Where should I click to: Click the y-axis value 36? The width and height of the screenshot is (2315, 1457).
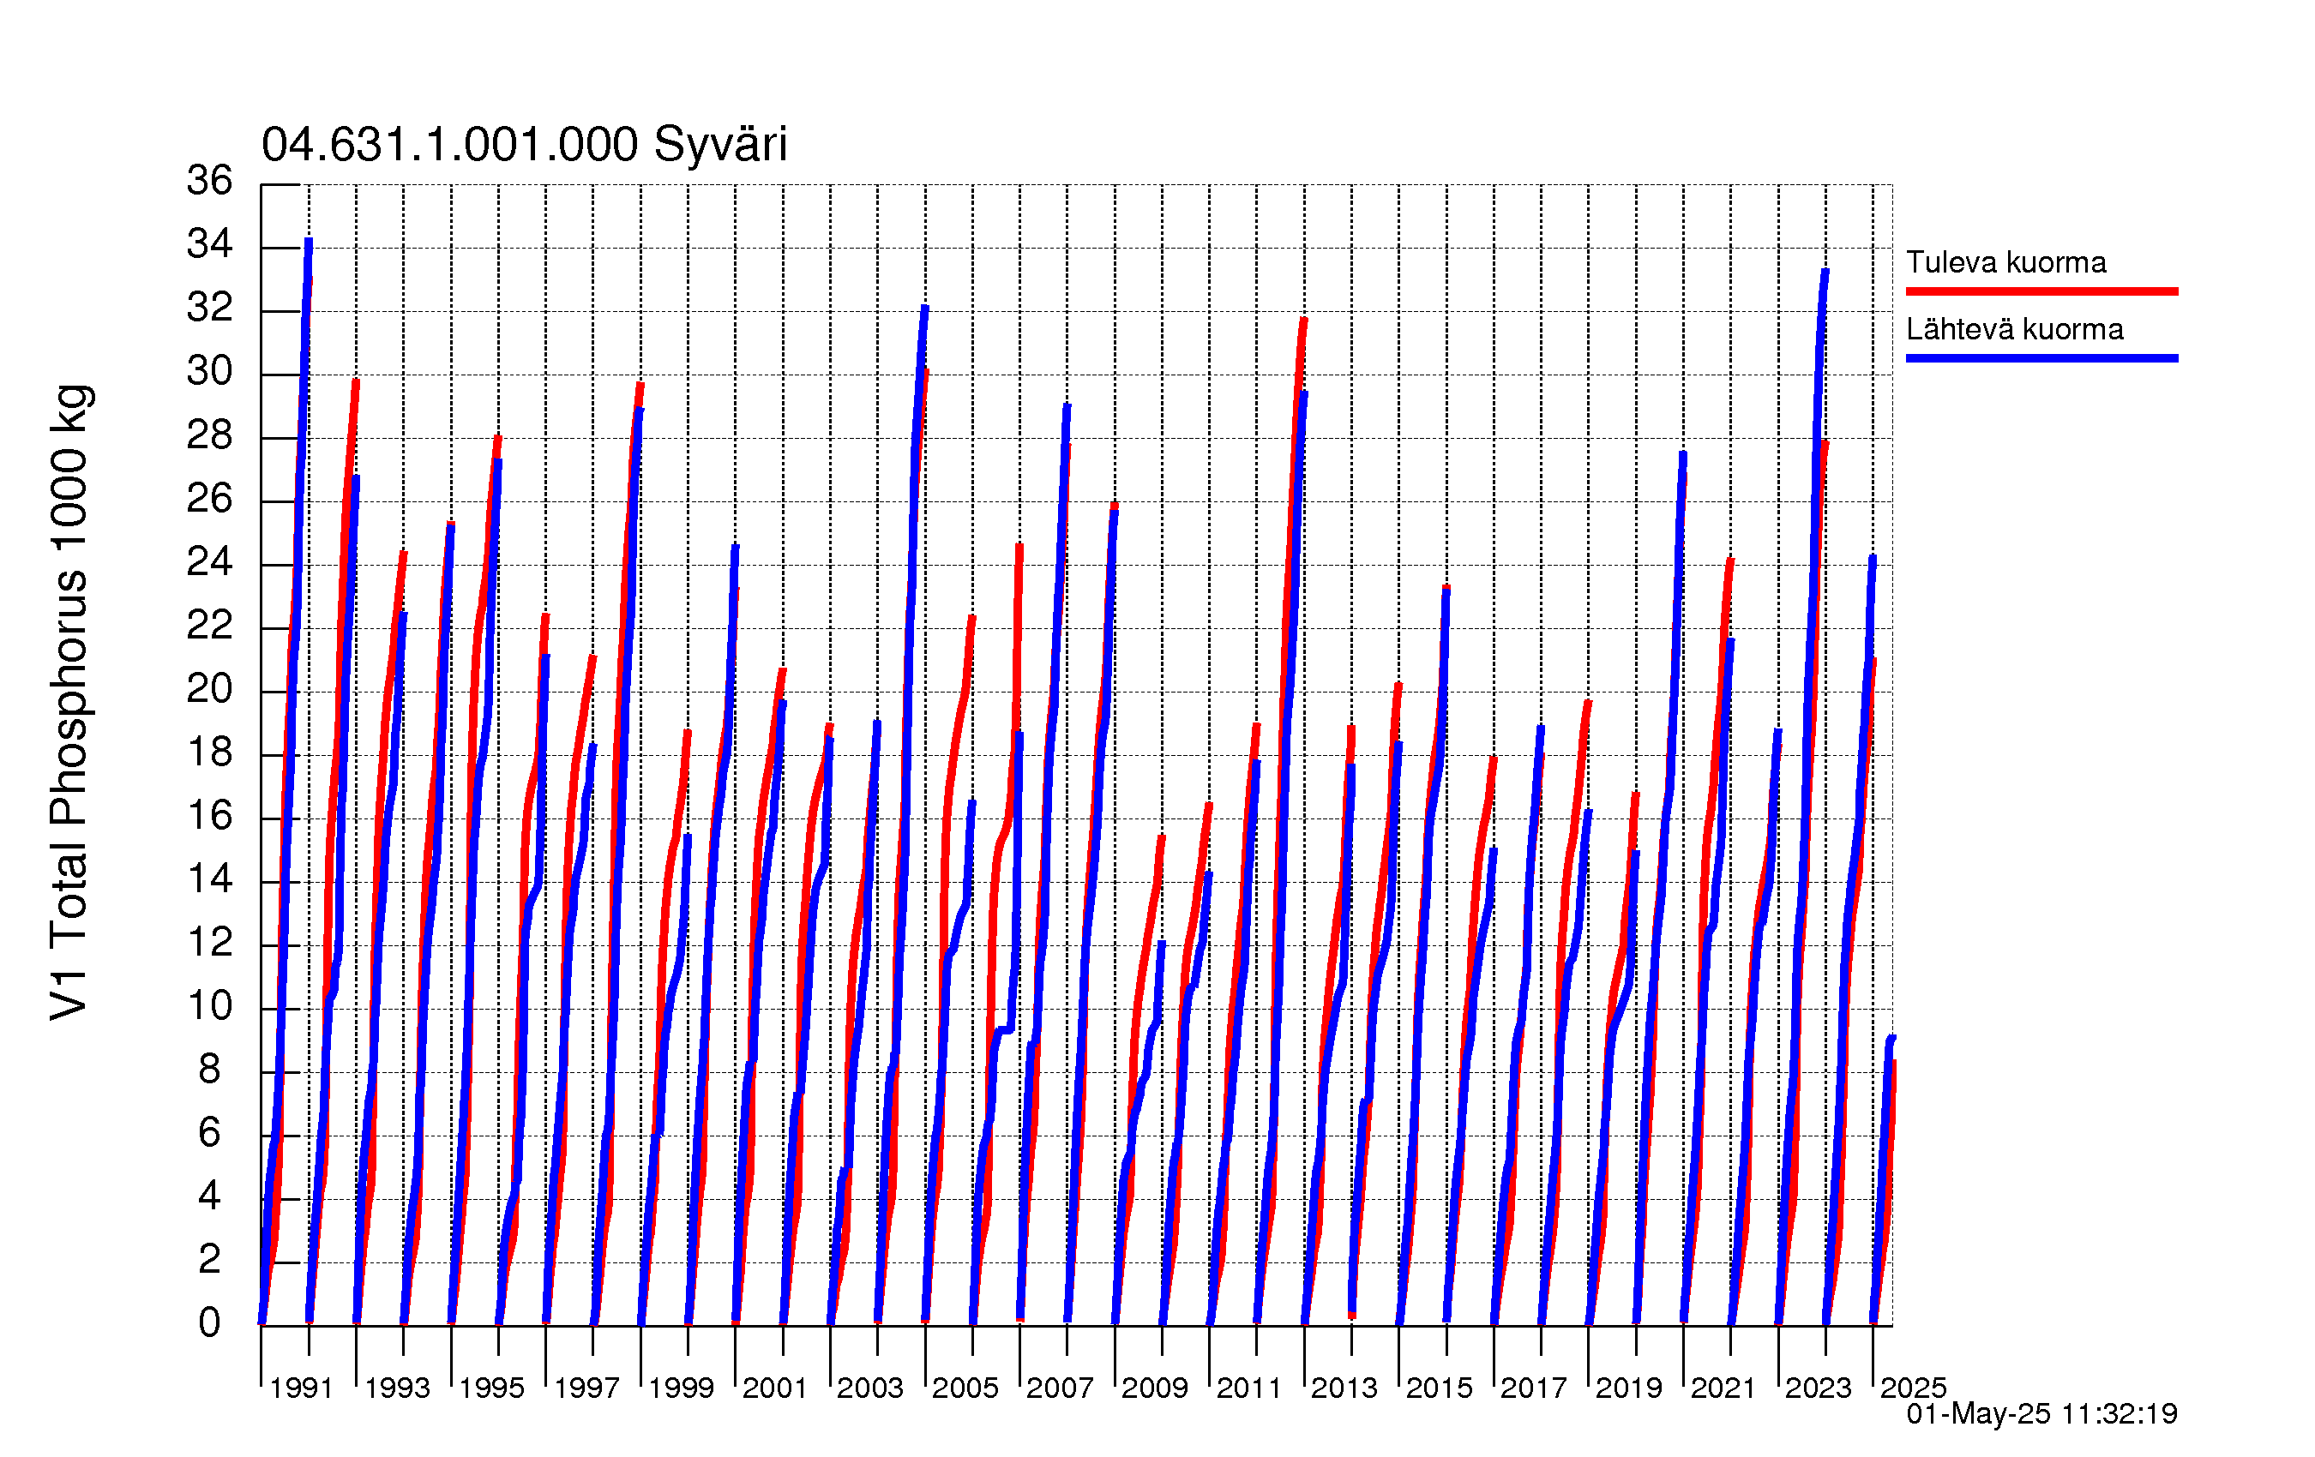[x=209, y=181]
